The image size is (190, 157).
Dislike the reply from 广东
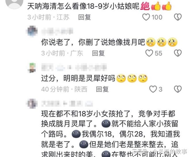[178, 53]
